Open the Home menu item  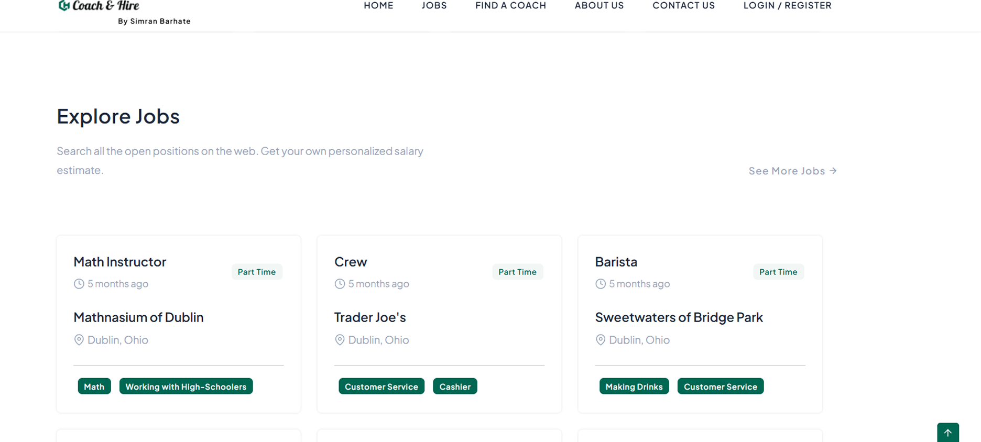click(378, 6)
